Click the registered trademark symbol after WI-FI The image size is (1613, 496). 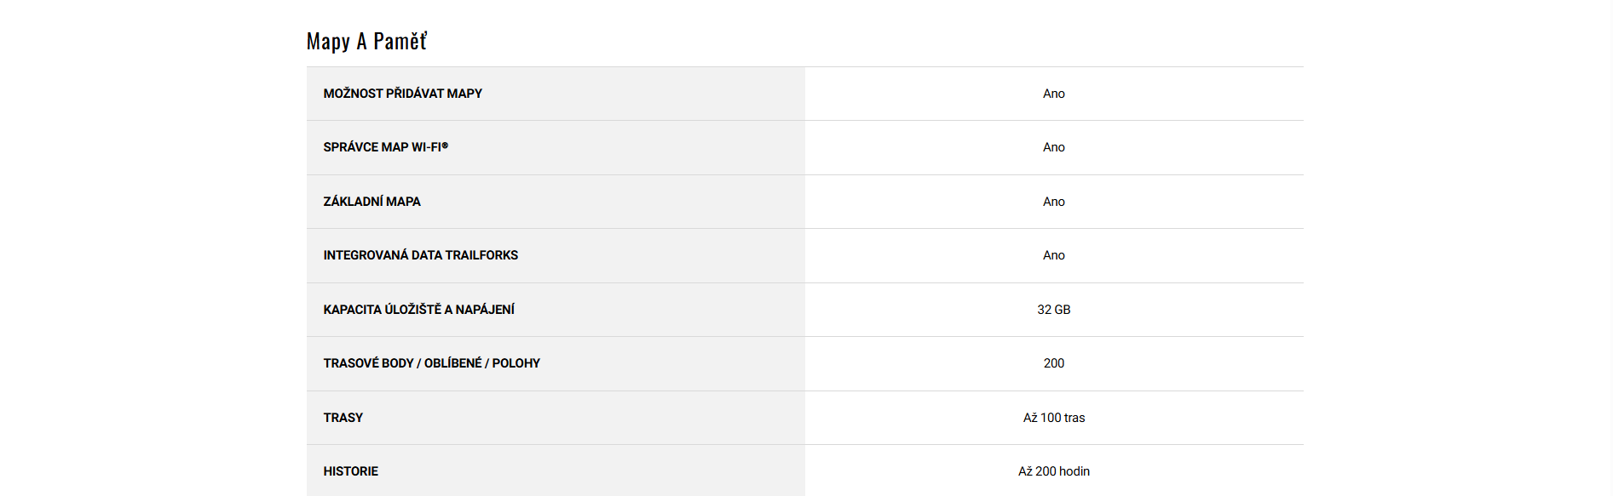[x=445, y=145]
